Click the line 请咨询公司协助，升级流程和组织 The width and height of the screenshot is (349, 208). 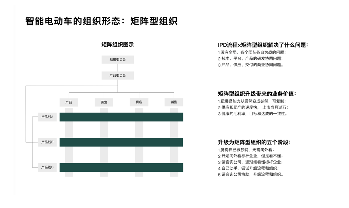click(x=250, y=174)
